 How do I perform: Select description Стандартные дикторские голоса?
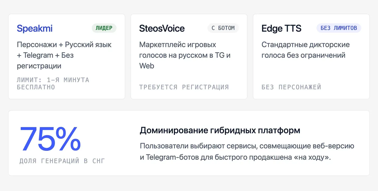(306, 50)
